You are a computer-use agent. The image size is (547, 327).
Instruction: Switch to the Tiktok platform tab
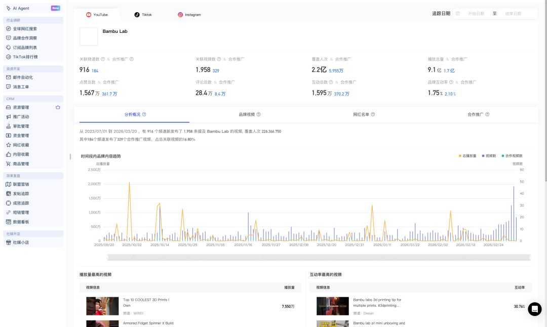pyautogui.click(x=143, y=15)
